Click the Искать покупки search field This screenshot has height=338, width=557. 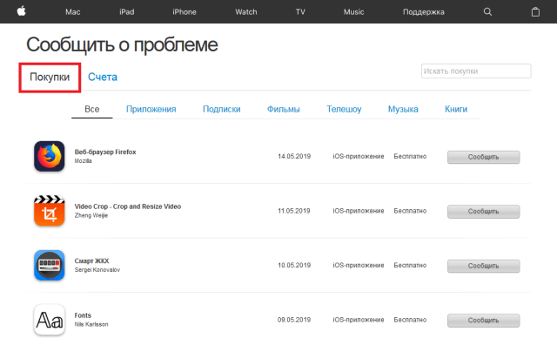point(476,71)
